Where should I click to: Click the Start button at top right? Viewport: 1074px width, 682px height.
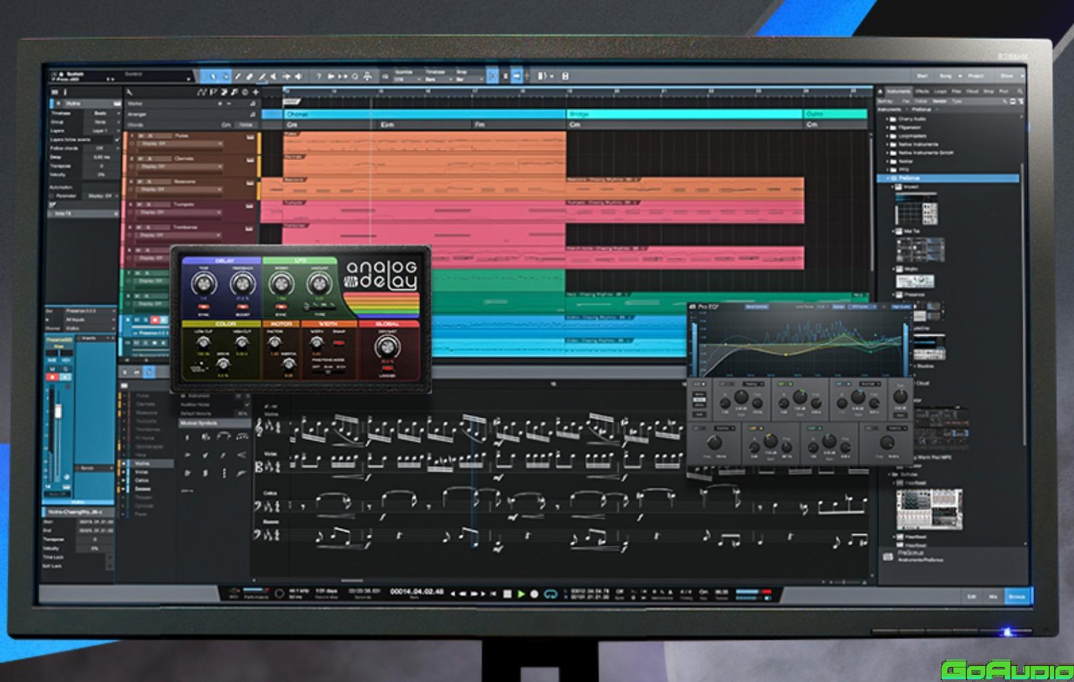[923, 76]
